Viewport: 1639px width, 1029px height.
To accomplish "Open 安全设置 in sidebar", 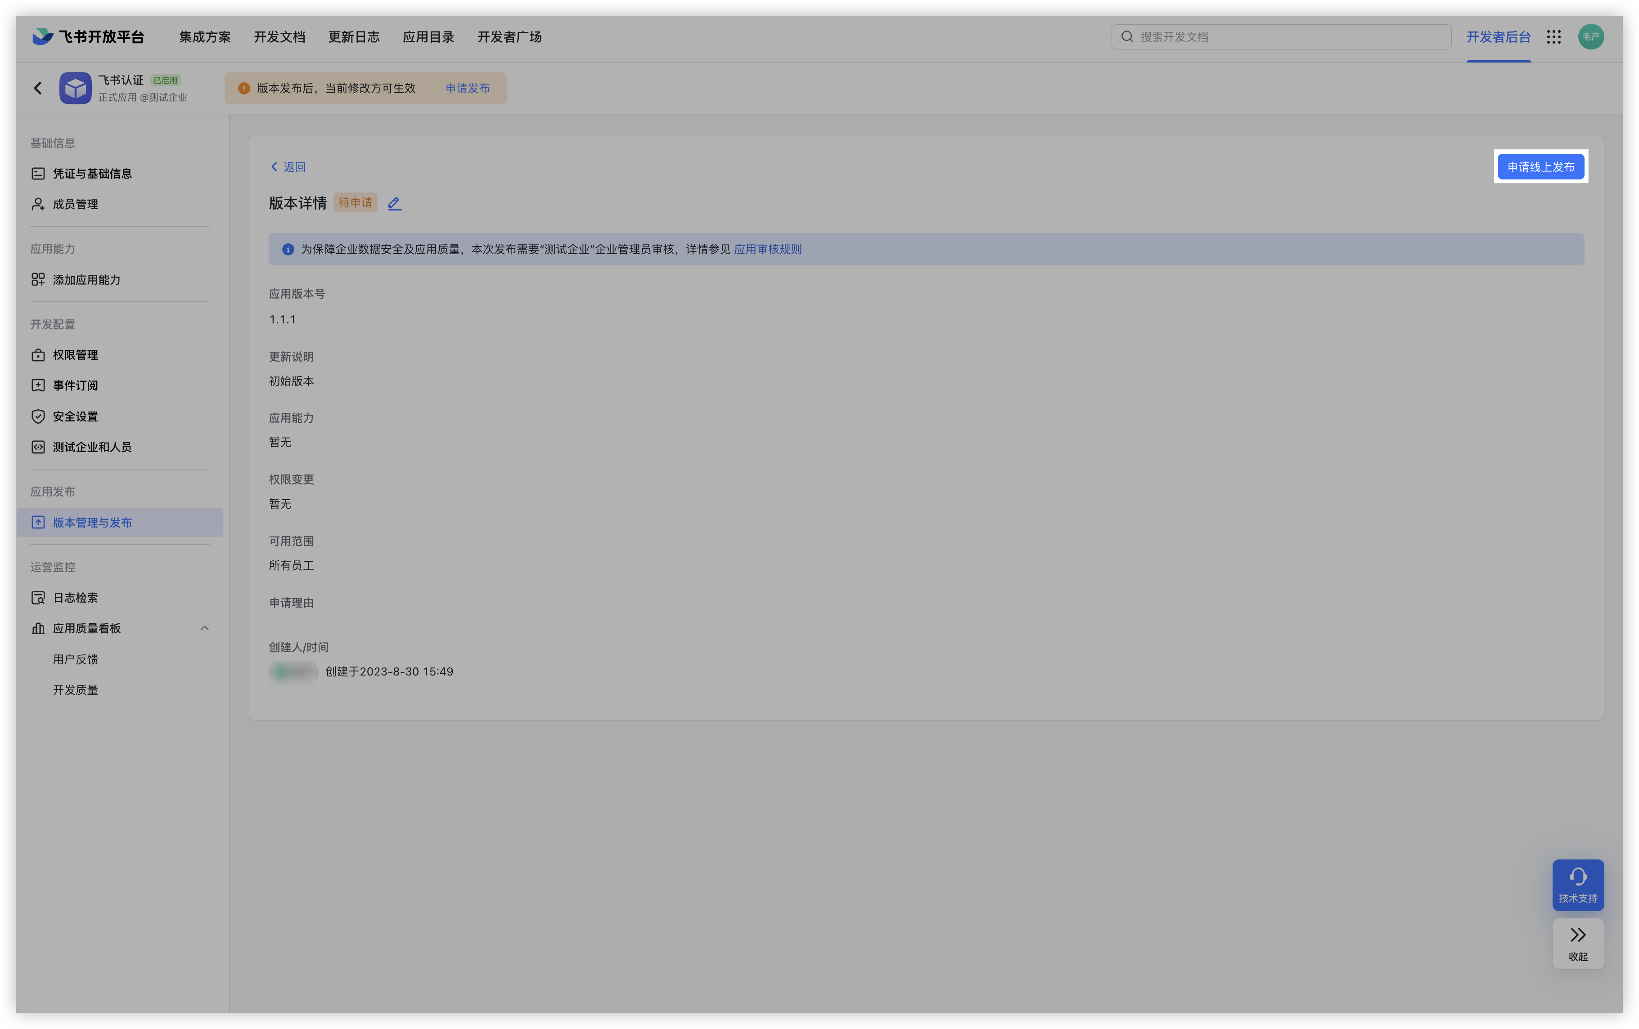I will [x=75, y=416].
